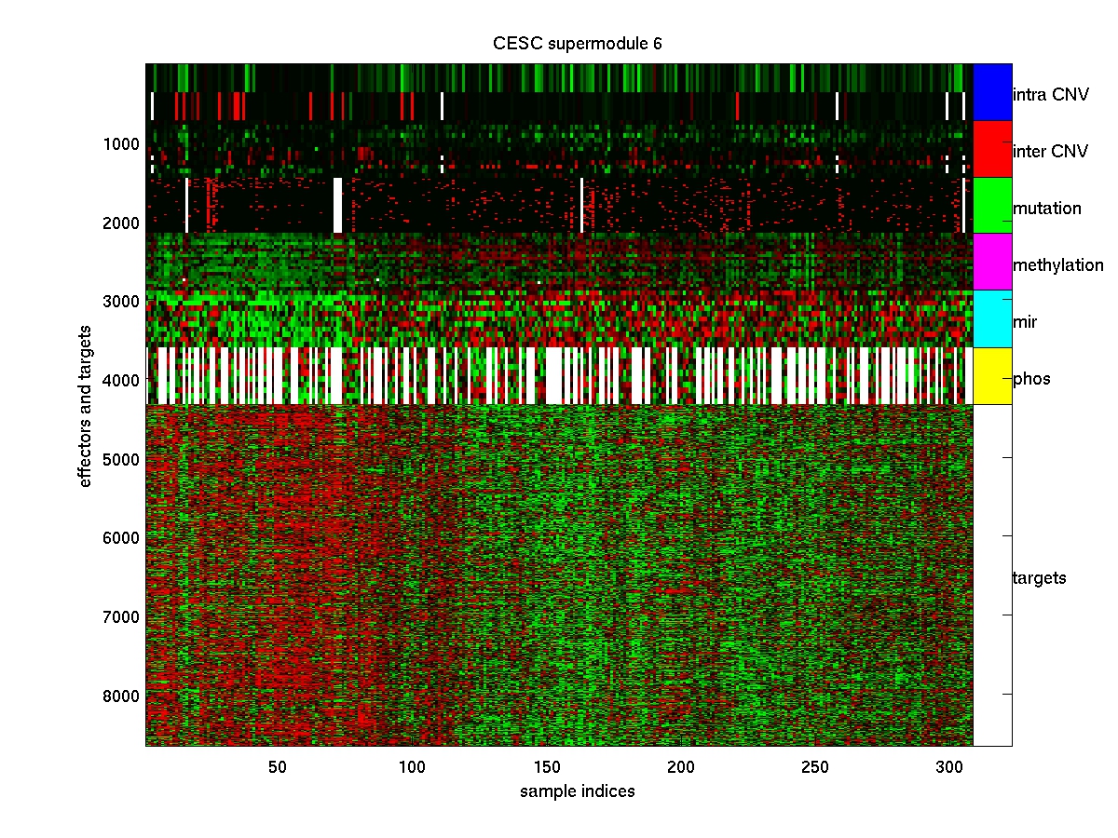This screenshot has height=838, width=1118.
Task: Click the plot title CESC supermodule 6
Action: pyautogui.click(x=578, y=44)
